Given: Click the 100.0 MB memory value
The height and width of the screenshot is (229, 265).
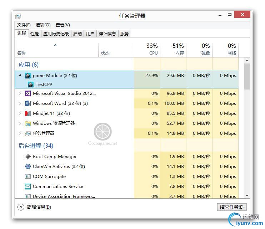Looking at the screenshot, I should click(x=174, y=103).
